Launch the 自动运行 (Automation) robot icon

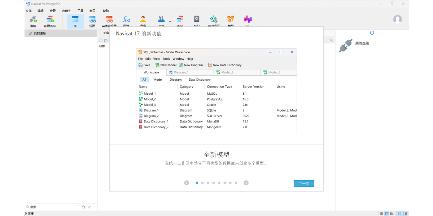(214, 21)
